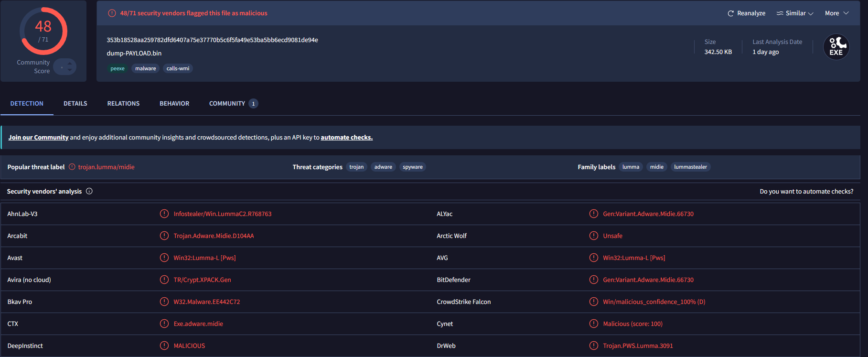The image size is (868, 357).
Task: Click the Exe.adware.midie detection
Action: pos(198,324)
